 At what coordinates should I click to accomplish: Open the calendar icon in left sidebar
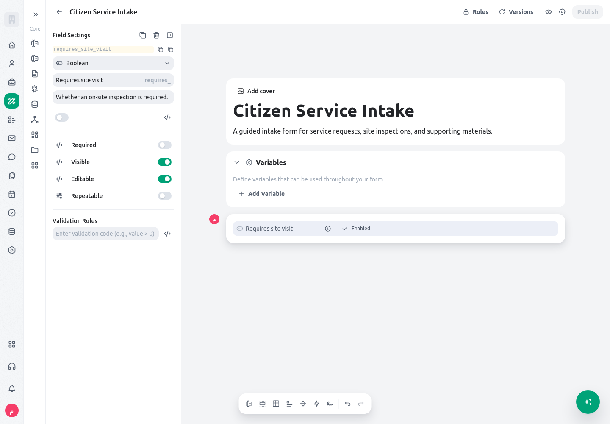click(12, 194)
